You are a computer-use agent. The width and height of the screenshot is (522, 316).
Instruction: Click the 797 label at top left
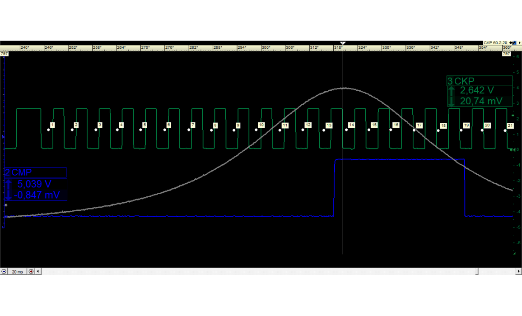pyautogui.click(x=4, y=54)
